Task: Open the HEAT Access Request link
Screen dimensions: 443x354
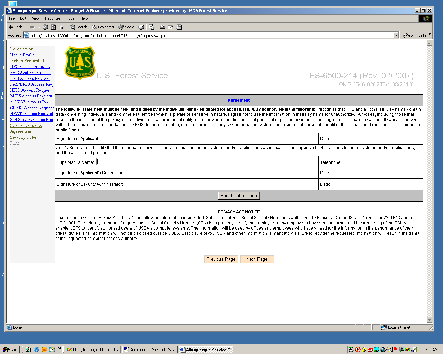Action: coord(31,114)
